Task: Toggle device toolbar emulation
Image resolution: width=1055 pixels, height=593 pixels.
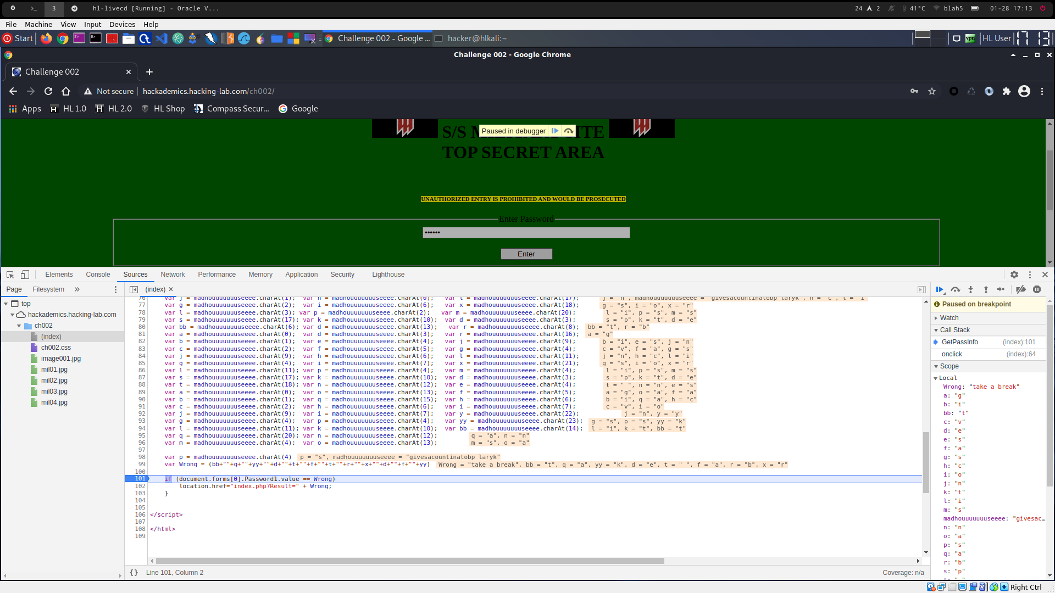Action: [25, 275]
